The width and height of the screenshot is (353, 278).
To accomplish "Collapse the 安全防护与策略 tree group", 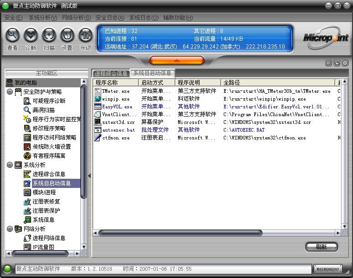I will pyautogui.click(x=10, y=91).
